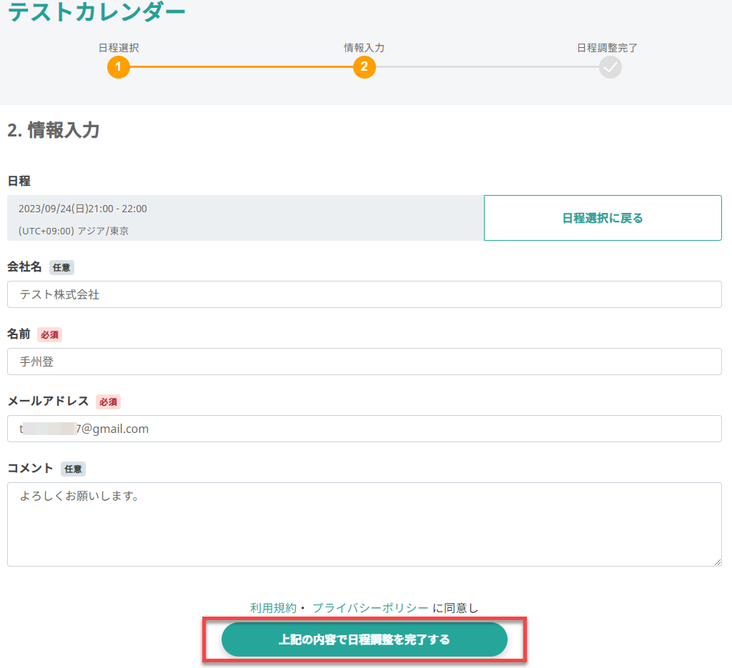732x668 pixels.
Task: Click the comment box resize handle
Action: click(717, 562)
